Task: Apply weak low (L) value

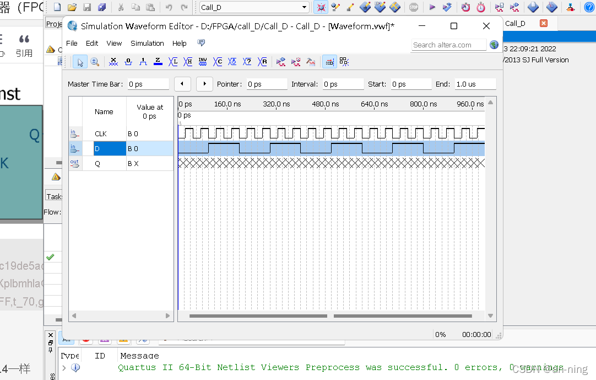Action: (x=173, y=62)
